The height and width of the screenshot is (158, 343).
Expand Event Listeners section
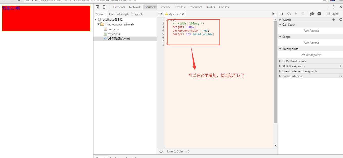(x=280, y=76)
